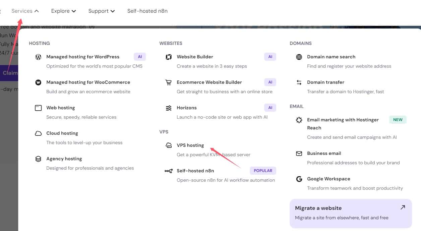Click the Horizons menu item
This screenshot has width=421, height=231.
(x=186, y=108)
